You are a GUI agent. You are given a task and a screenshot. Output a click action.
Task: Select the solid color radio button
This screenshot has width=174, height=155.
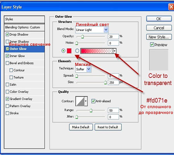coord(63,51)
